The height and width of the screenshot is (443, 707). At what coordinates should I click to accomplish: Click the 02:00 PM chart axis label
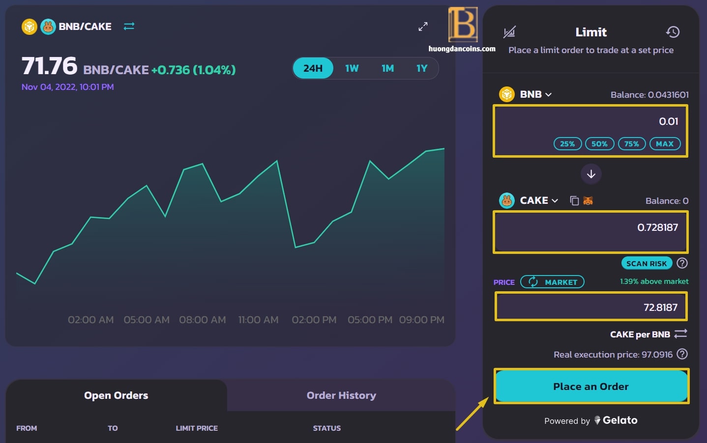(x=314, y=320)
